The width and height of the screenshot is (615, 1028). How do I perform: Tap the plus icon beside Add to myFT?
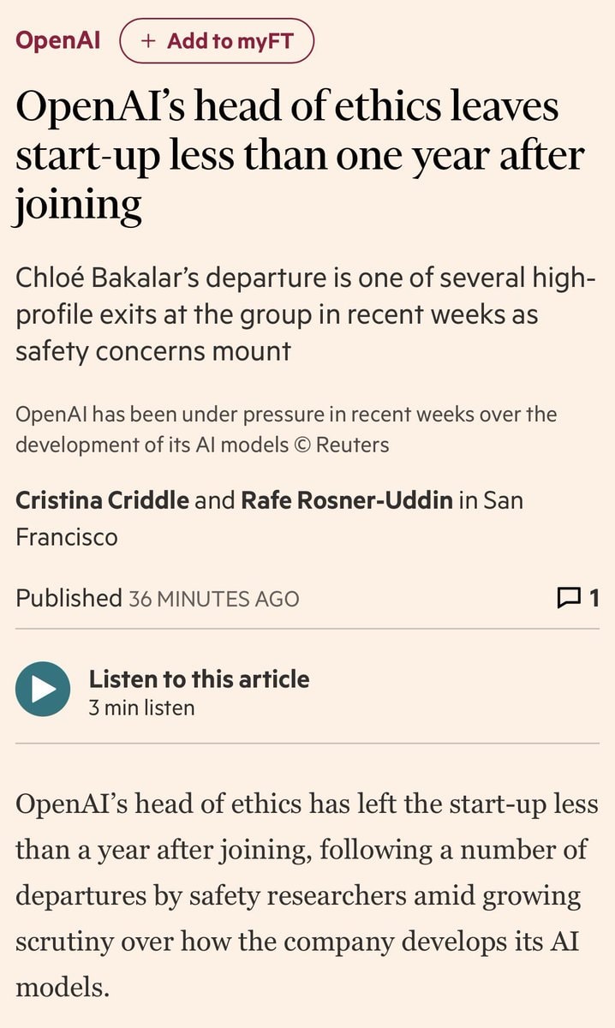click(149, 41)
